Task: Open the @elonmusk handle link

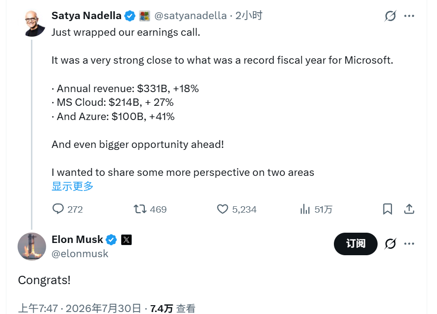Action: tap(80, 254)
